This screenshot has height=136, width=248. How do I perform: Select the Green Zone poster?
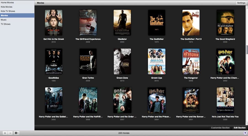122,61
